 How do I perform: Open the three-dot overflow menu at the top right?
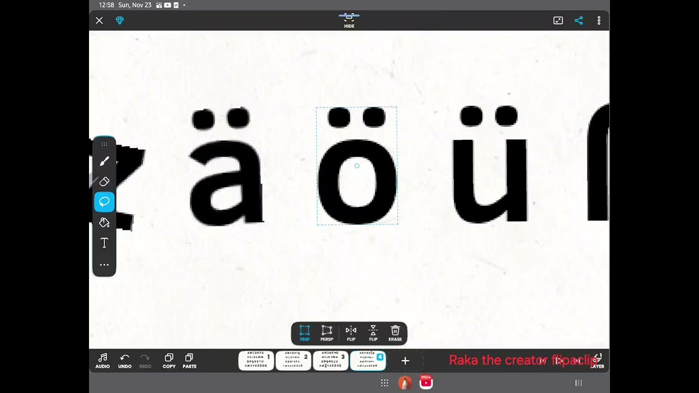[599, 20]
